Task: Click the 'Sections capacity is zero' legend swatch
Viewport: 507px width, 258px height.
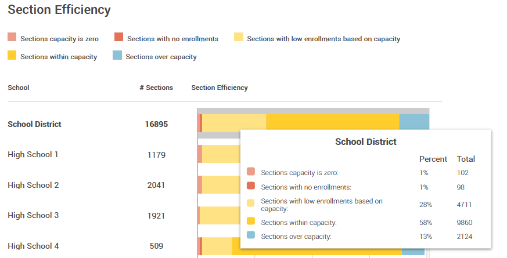Action: click(x=12, y=38)
